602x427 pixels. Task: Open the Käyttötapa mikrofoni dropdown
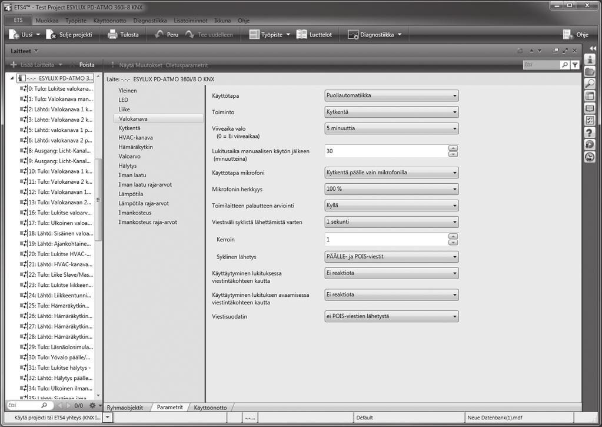[x=391, y=173]
